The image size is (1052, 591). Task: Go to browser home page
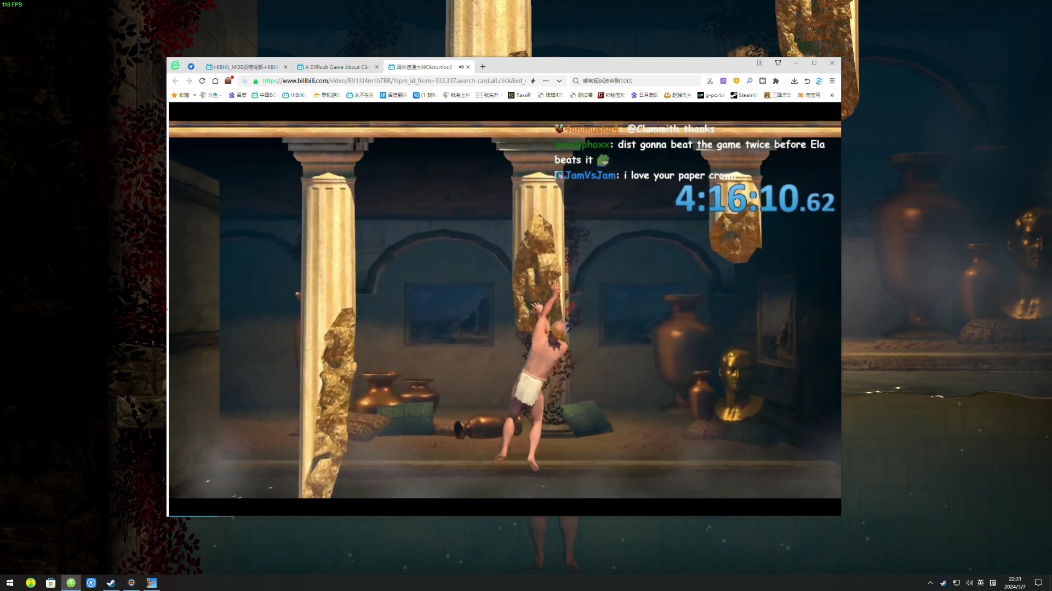pos(215,81)
